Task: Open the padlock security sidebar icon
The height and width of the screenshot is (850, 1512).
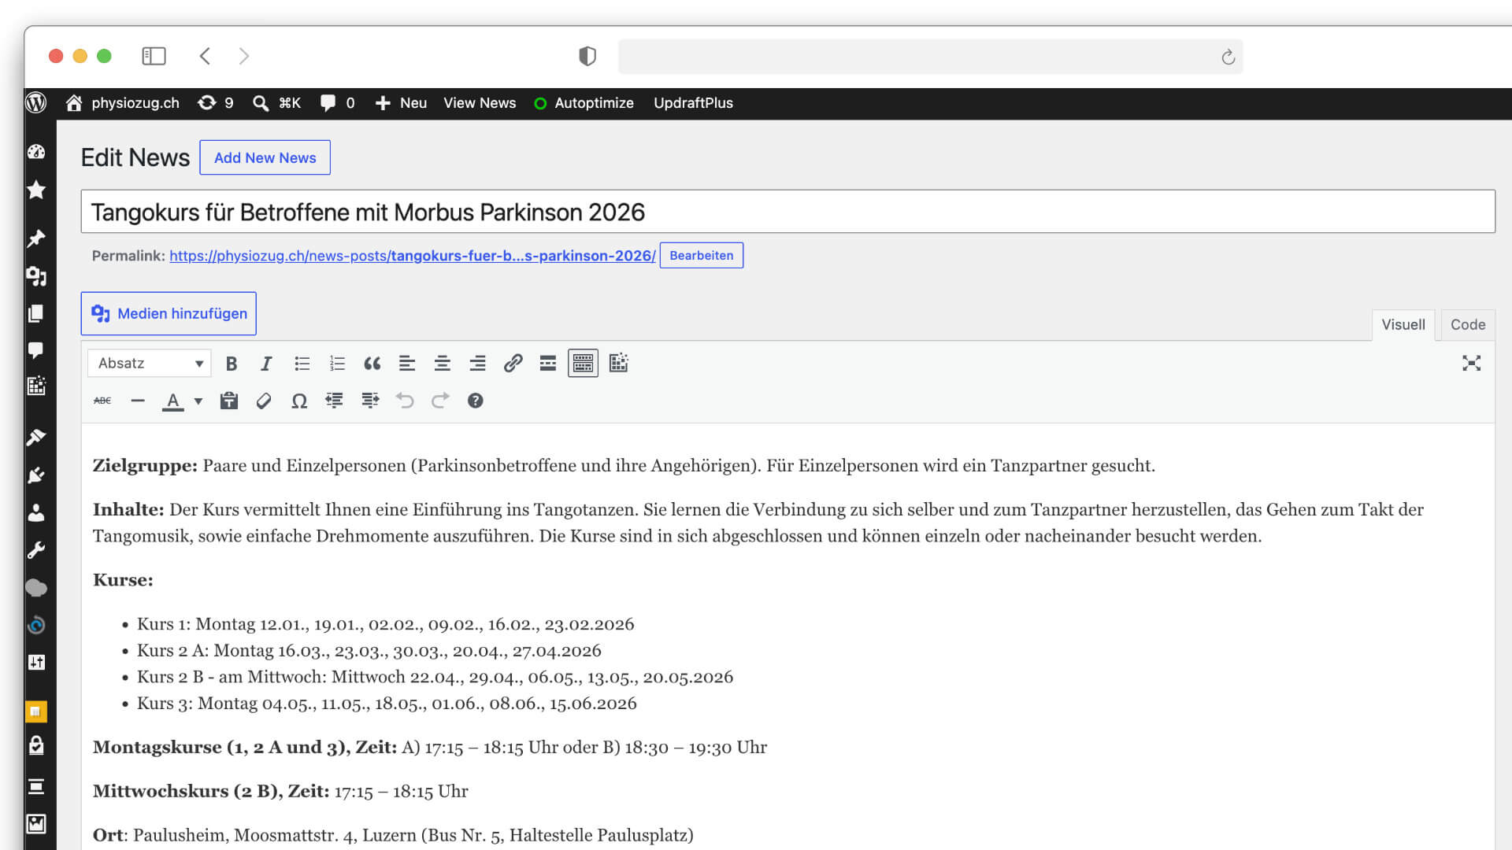Action: click(x=36, y=745)
